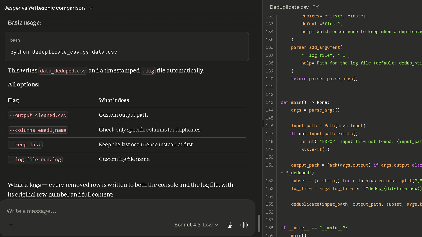Click the Custom output path description
Viewport: 422px width, 237px height.
click(x=123, y=115)
